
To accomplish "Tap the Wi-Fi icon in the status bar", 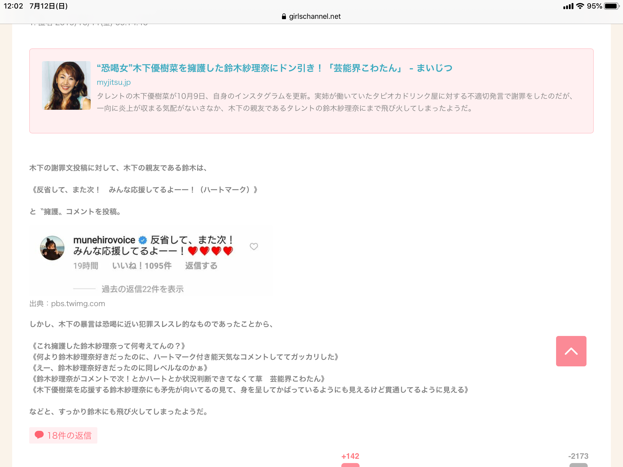I will point(580,6).
